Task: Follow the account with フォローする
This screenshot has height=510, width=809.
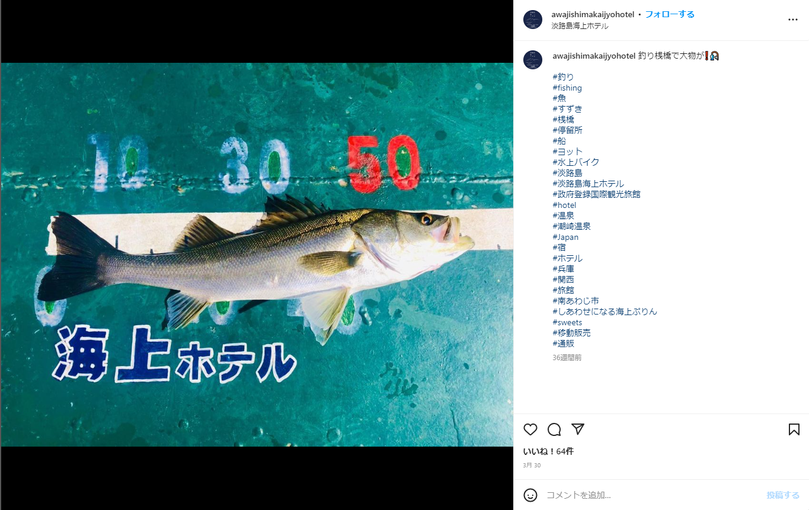Action: pos(670,14)
